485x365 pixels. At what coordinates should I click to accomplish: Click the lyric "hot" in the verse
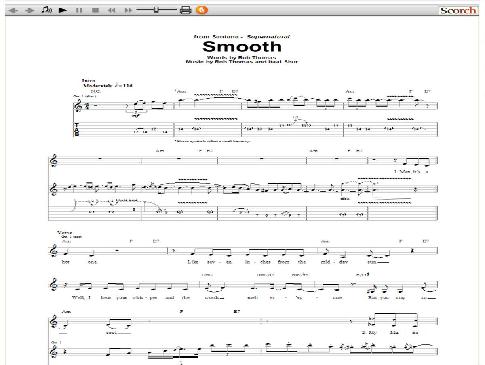click(65, 262)
